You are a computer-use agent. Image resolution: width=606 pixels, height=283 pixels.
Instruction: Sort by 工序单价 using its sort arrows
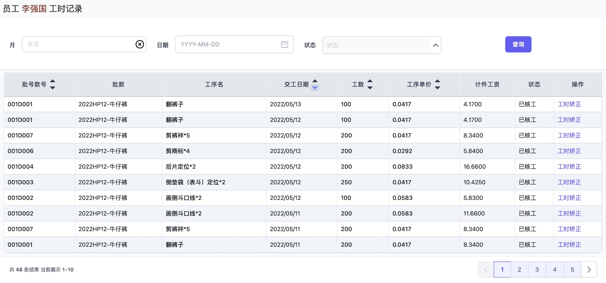437,84
